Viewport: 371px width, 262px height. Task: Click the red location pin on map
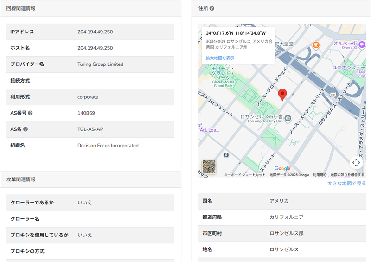click(x=282, y=95)
